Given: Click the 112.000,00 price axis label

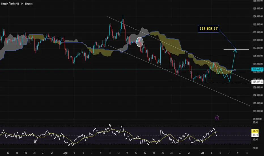Looking at the screenshot, I should tap(257, 64).
